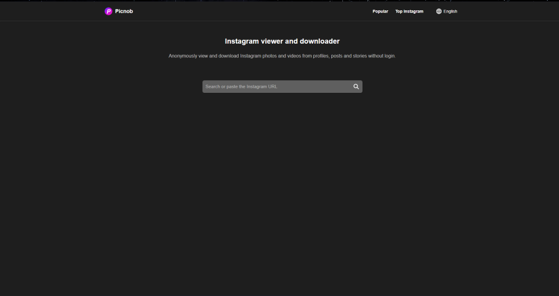
Task: Open the Popular page
Action: pyautogui.click(x=380, y=11)
